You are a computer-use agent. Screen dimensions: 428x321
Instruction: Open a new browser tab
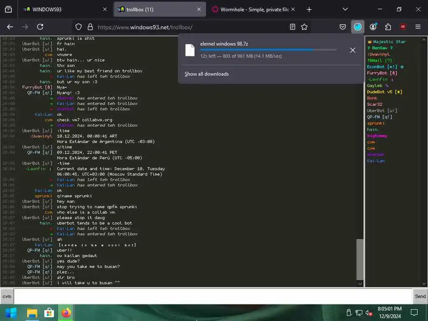coord(309,10)
